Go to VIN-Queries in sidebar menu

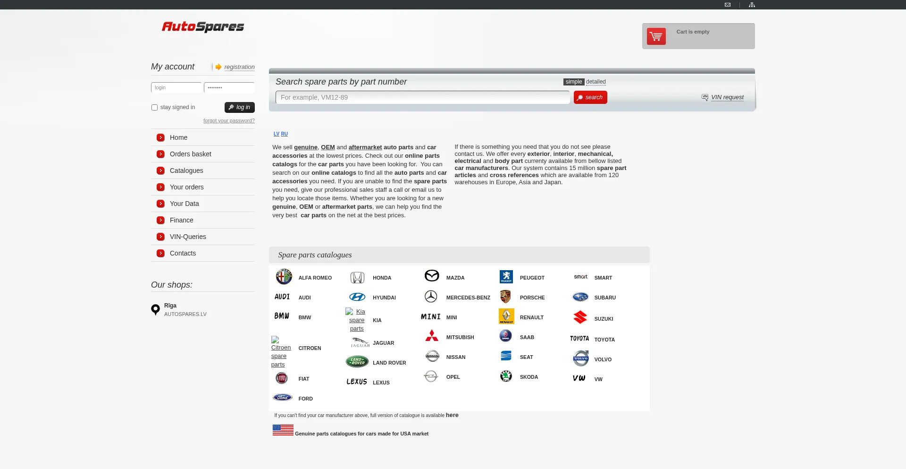tap(188, 237)
